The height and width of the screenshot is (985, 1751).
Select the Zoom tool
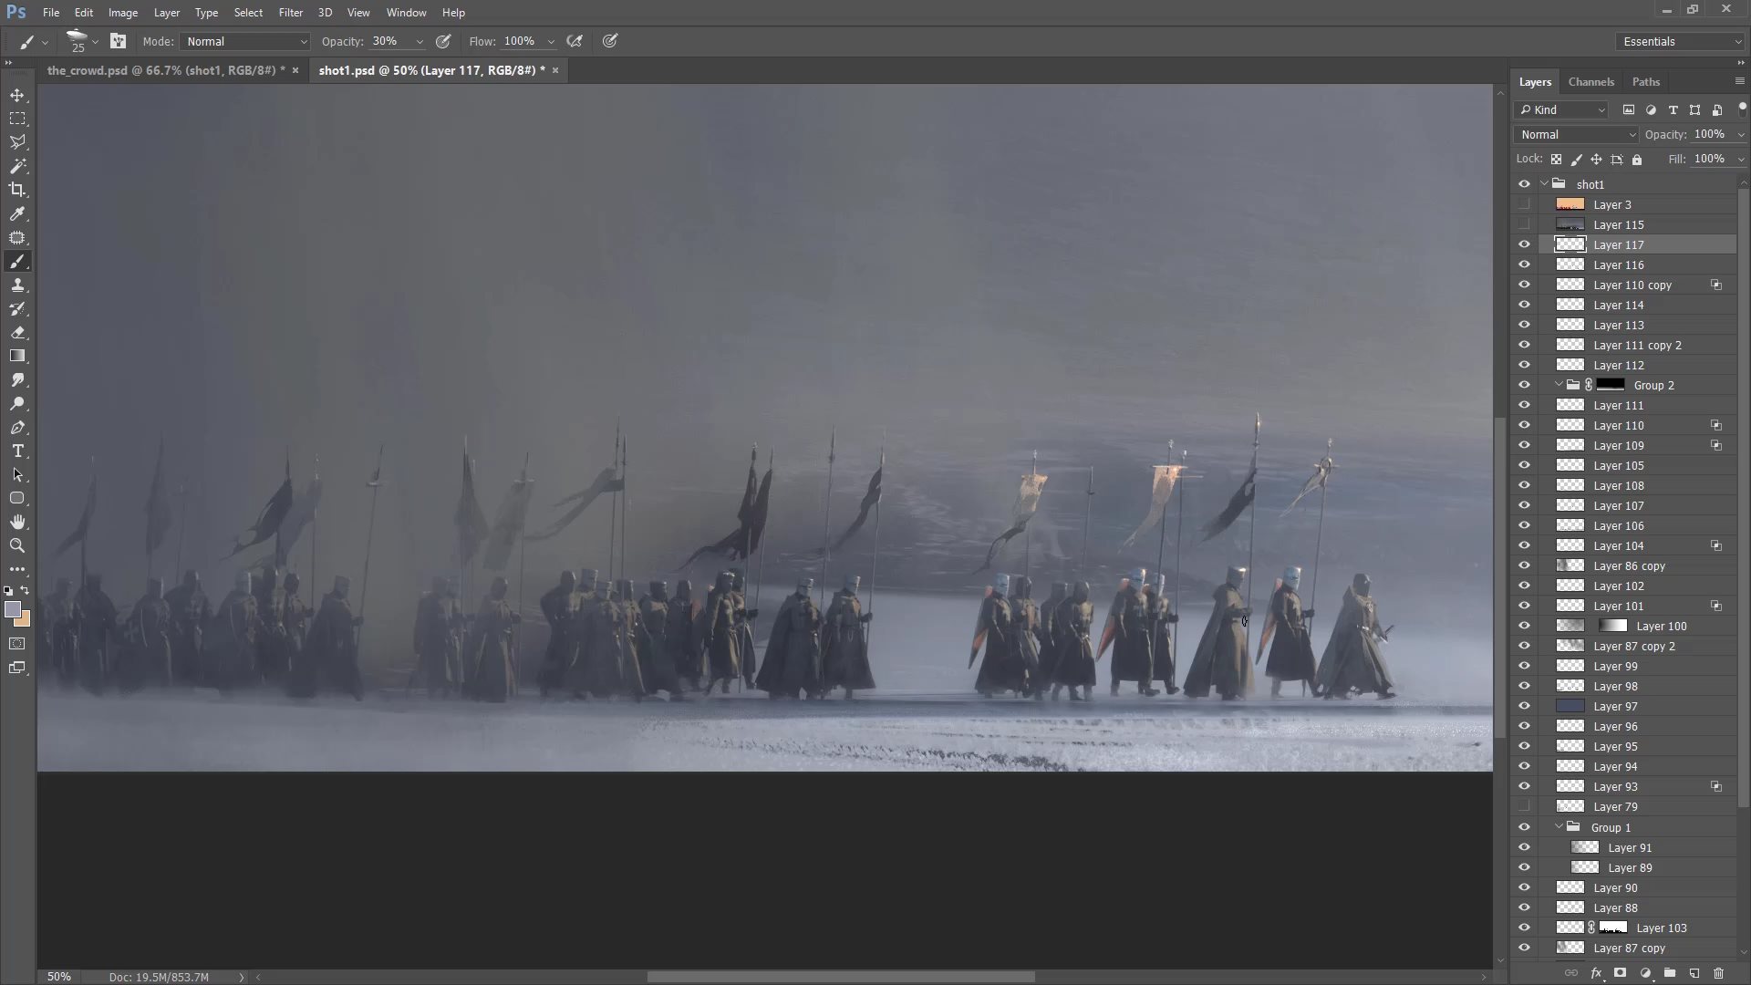pyautogui.click(x=17, y=545)
